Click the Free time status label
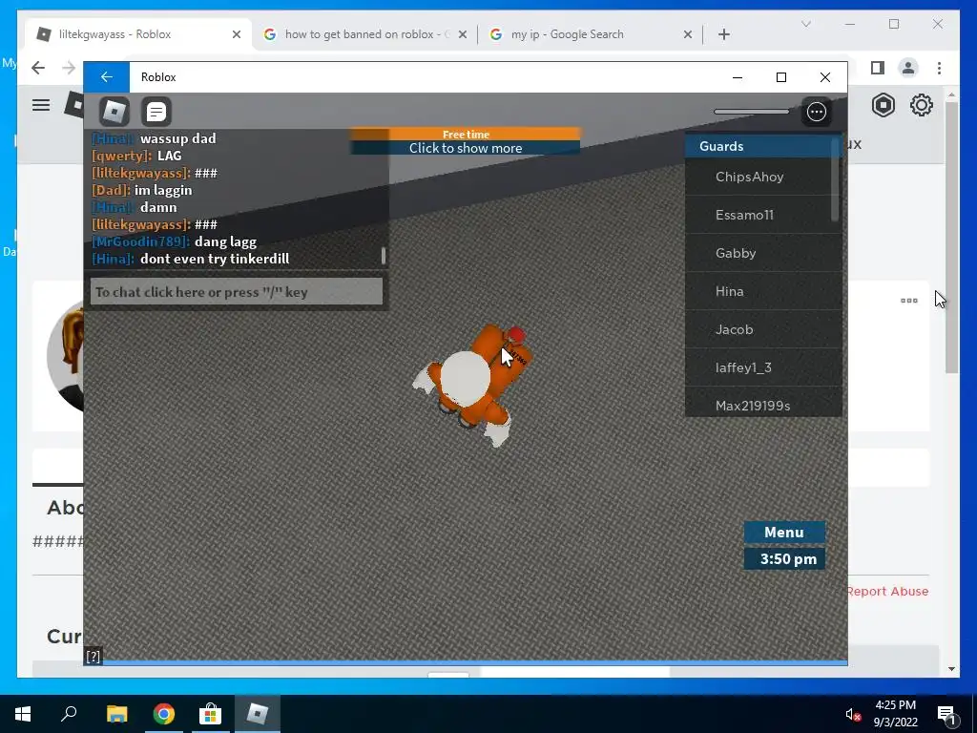977x733 pixels. pos(466,134)
